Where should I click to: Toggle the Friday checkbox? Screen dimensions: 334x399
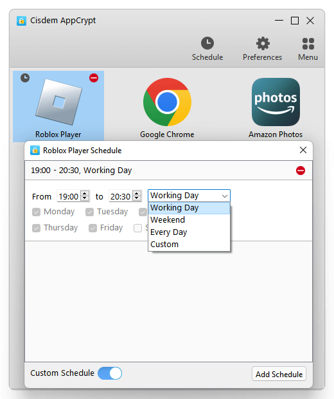pos(92,228)
